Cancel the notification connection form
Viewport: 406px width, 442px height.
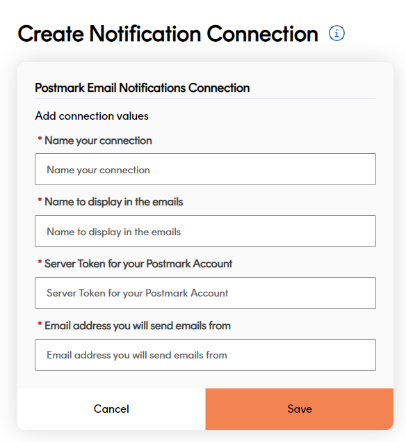[111, 409]
